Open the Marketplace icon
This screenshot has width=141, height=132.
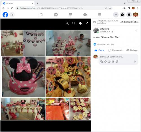click(x=70, y=15)
